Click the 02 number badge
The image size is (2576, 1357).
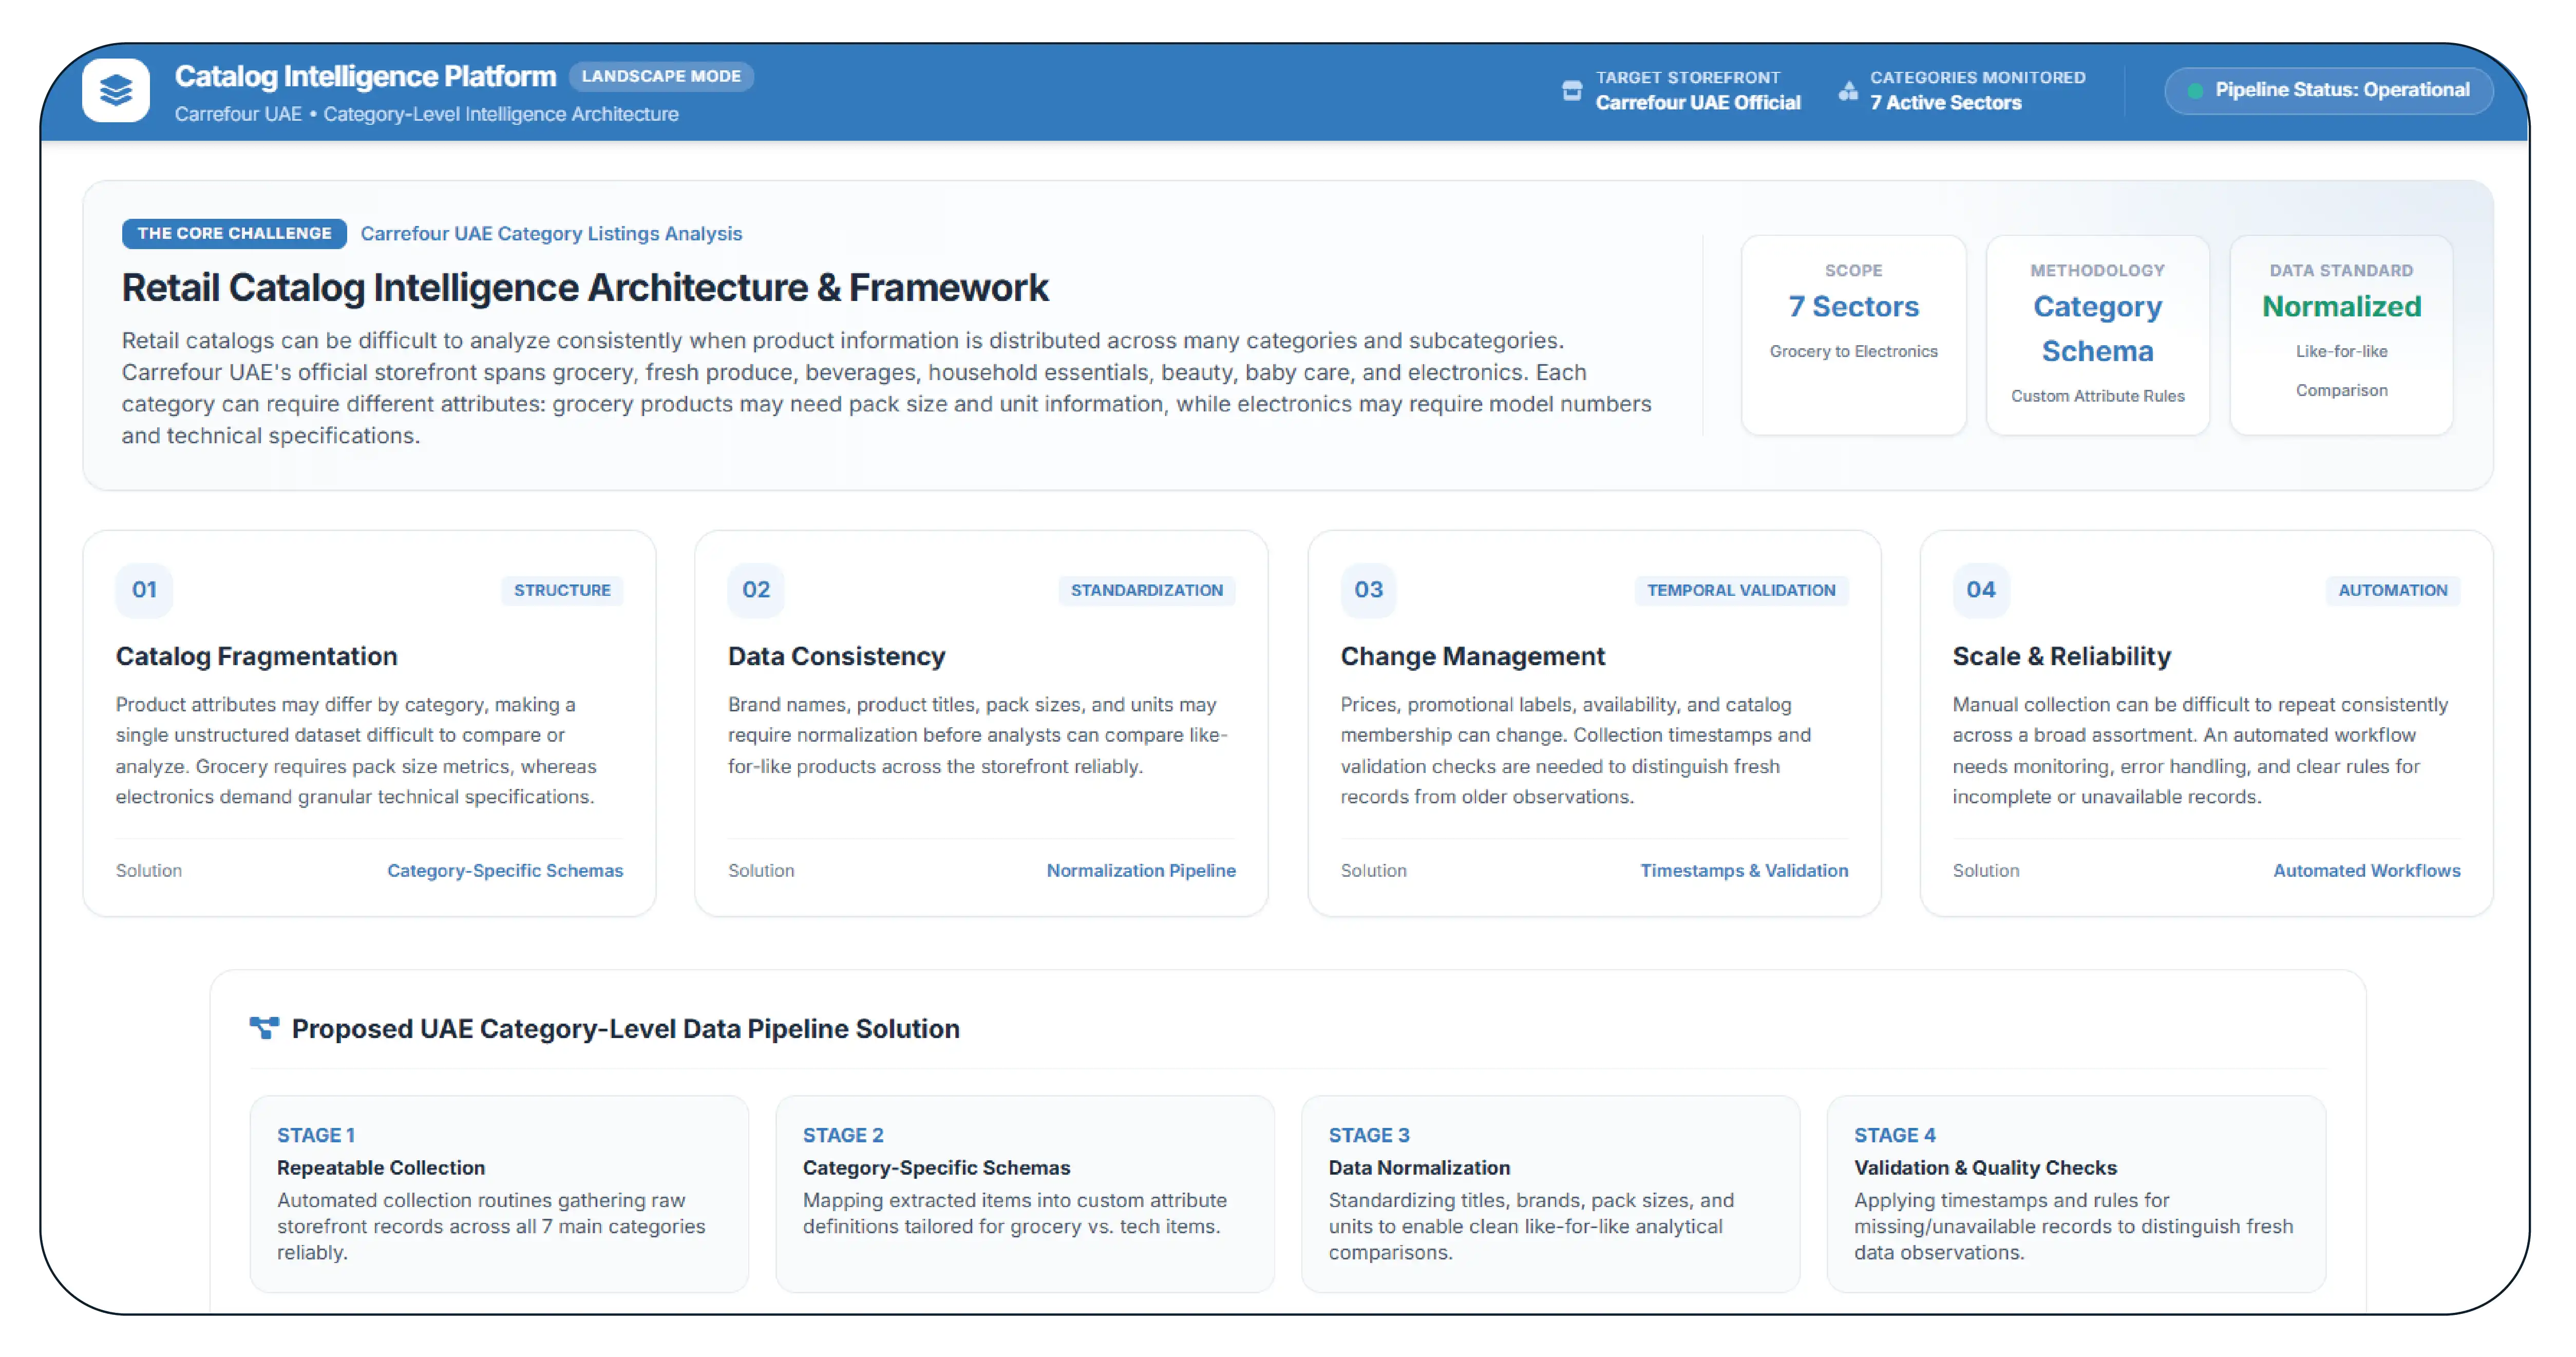pos(756,590)
